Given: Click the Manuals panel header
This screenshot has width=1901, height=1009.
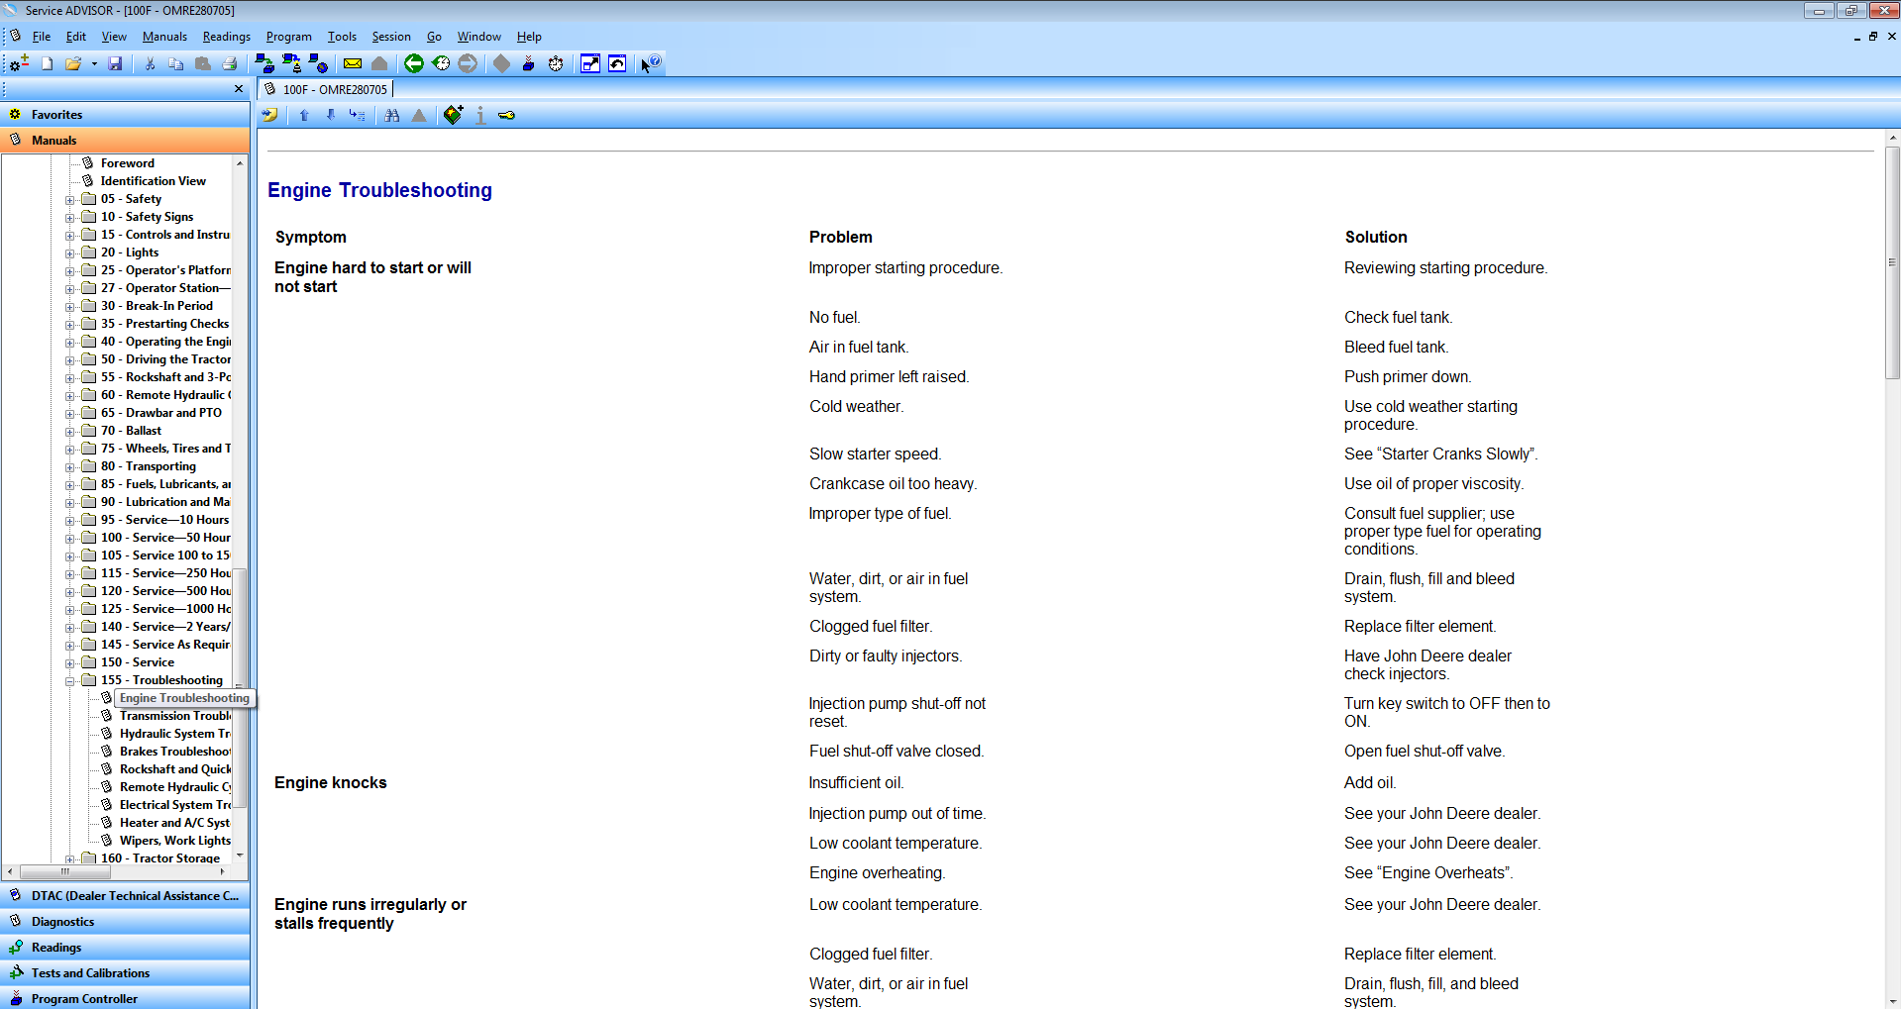Looking at the screenshot, I should [x=125, y=141].
